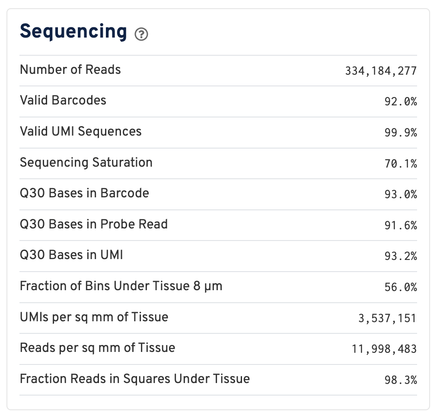
Task: Click the 334,184,277 reads value
Action: click(x=381, y=71)
